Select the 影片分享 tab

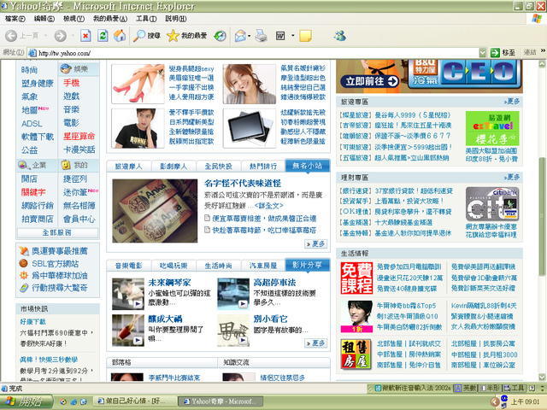click(x=308, y=265)
